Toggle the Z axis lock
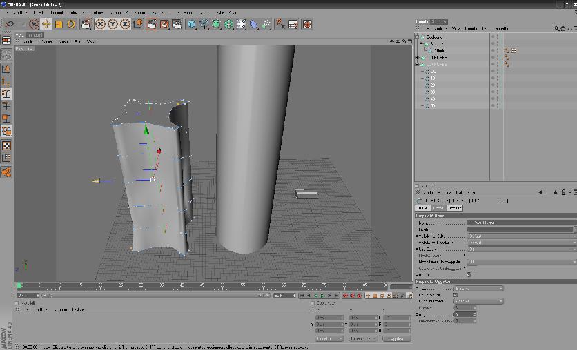The width and height of the screenshot is (577, 350). click(x=125, y=24)
